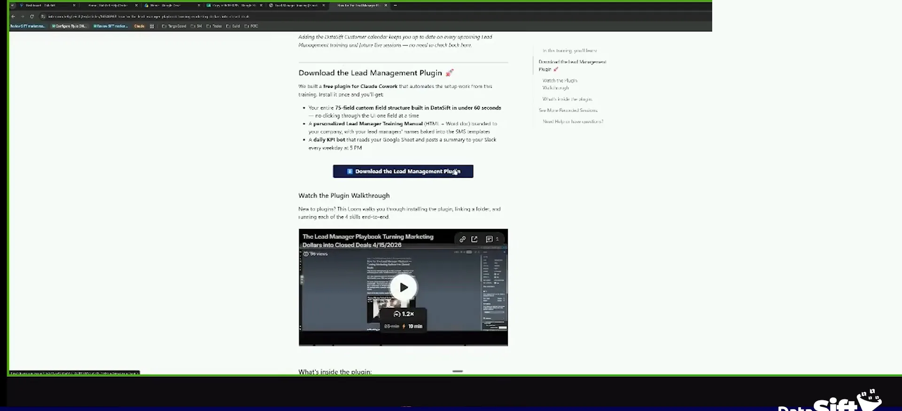Play the Loom walkthrough video
The height and width of the screenshot is (411, 902).
coord(404,288)
